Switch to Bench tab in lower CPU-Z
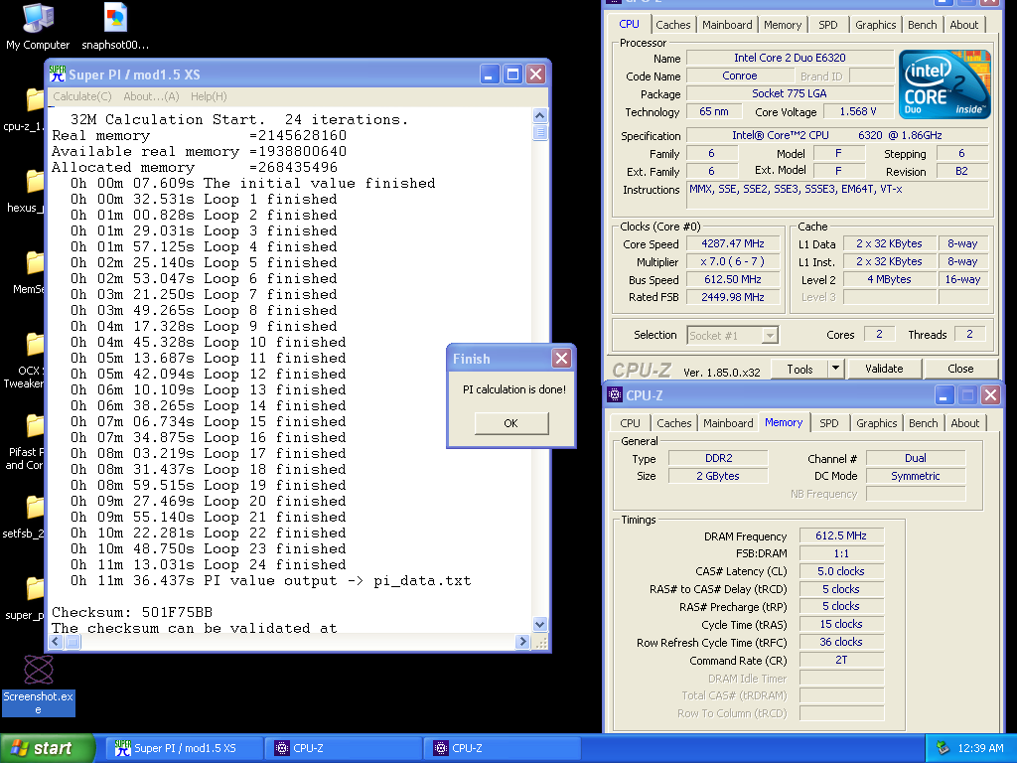 [x=923, y=423]
